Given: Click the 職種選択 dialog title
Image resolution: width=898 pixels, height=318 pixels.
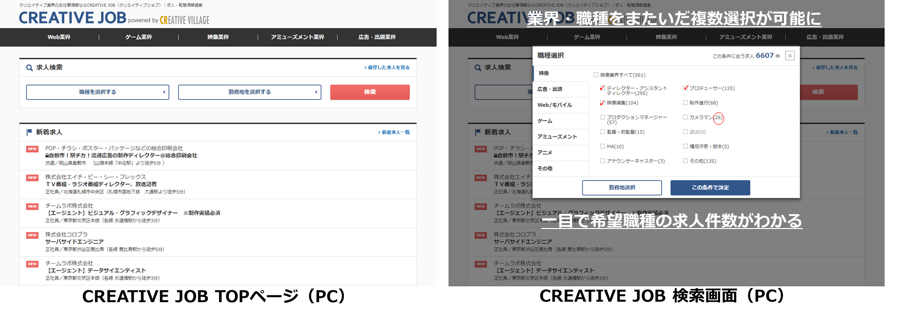Looking at the screenshot, I should point(551,55).
